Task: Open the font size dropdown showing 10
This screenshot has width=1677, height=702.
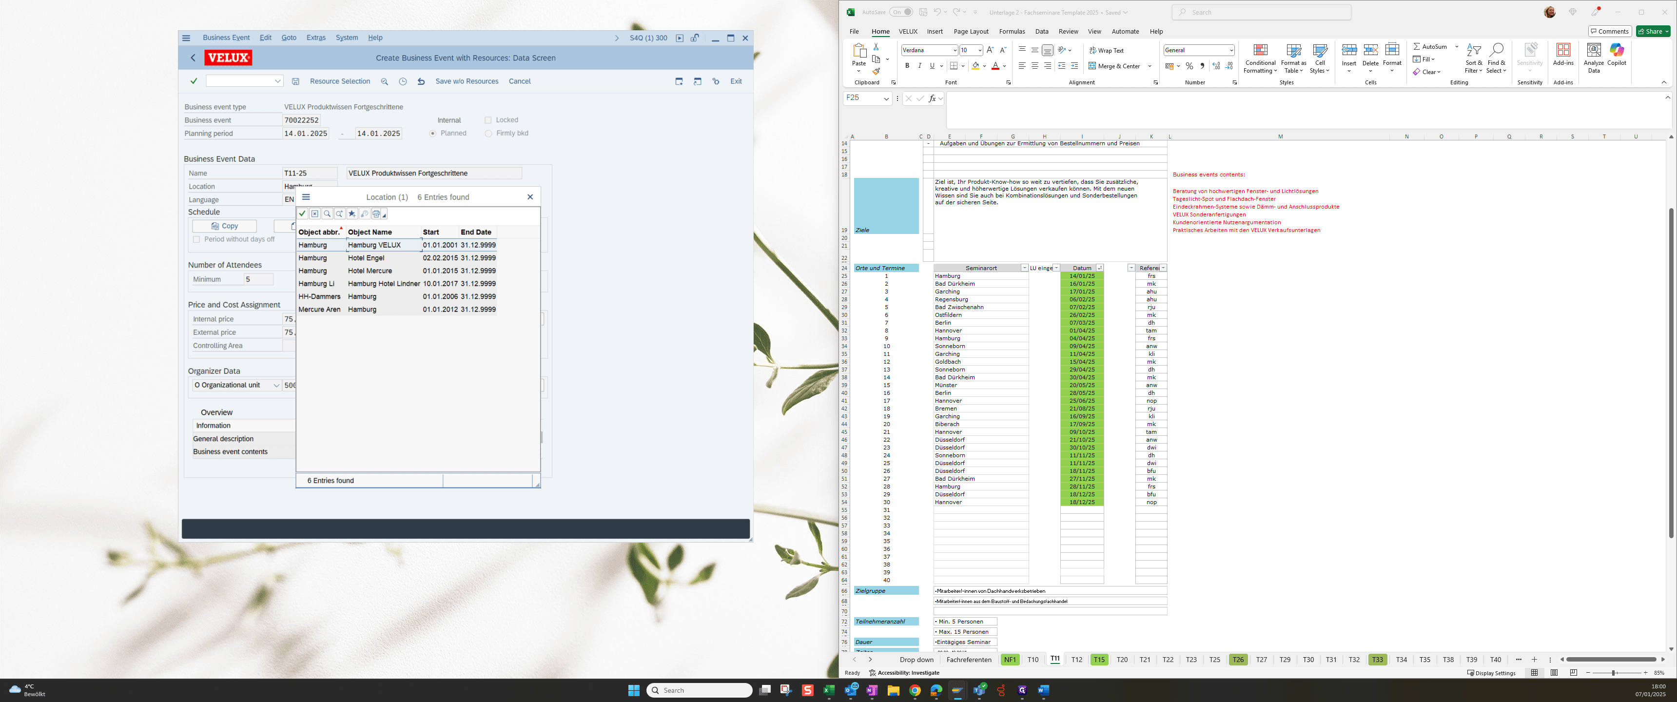Action: 980,50
